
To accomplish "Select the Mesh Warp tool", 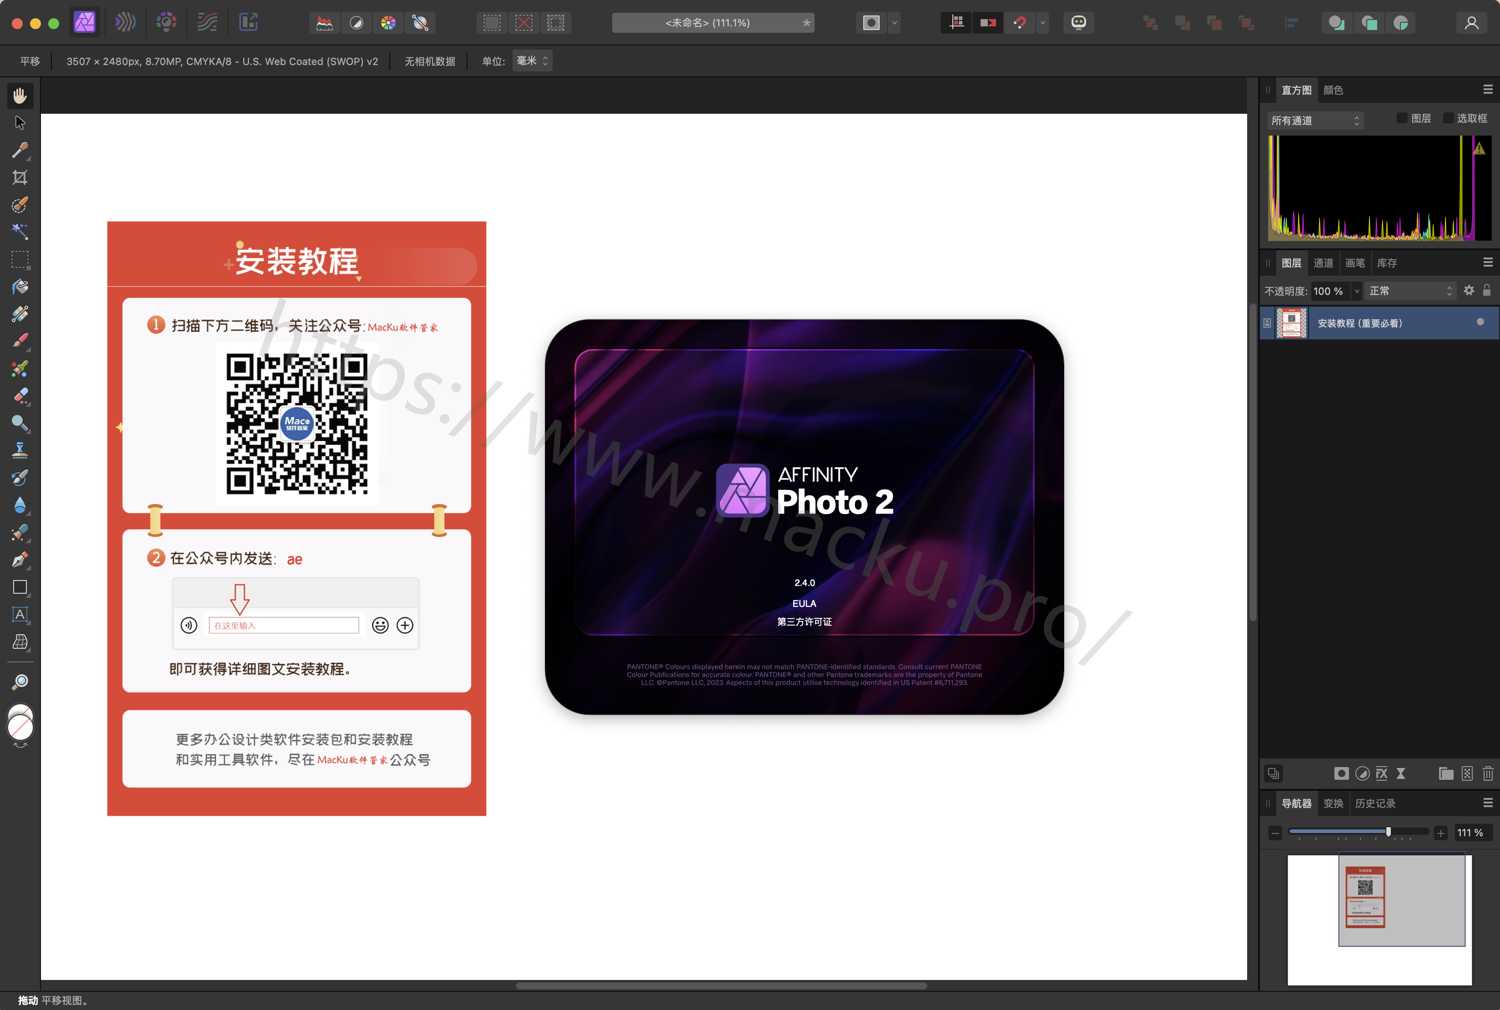I will point(20,641).
